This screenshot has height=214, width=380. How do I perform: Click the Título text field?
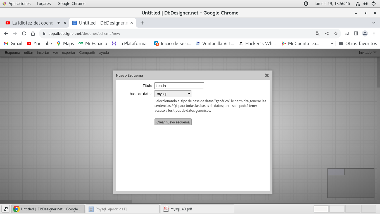click(x=179, y=86)
